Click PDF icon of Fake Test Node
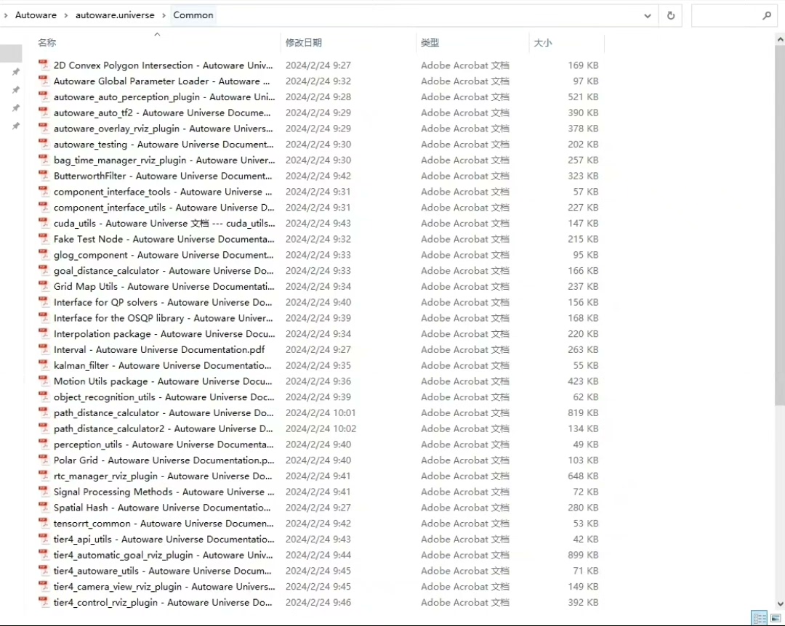The width and height of the screenshot is (785, 626). pos(44,239)
